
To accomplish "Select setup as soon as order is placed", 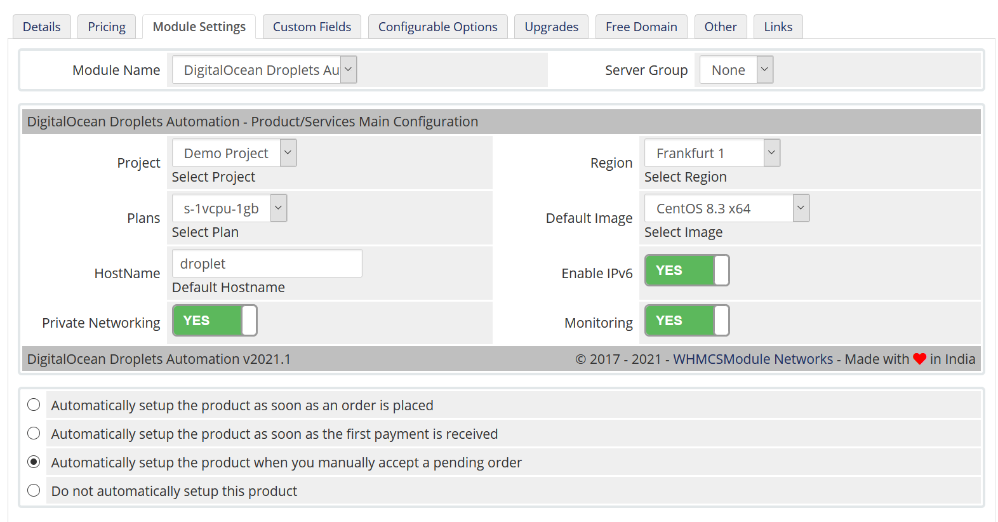I will [34, 405].
